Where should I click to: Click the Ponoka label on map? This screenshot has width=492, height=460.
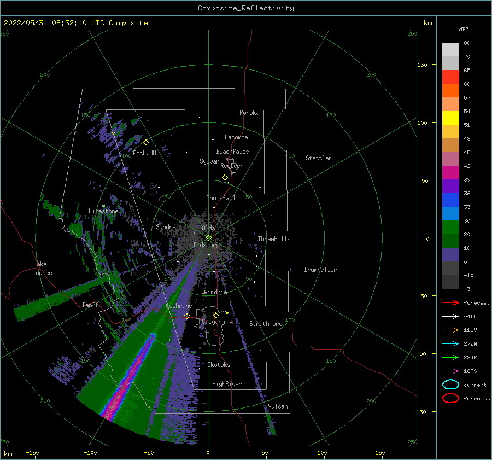249,113
